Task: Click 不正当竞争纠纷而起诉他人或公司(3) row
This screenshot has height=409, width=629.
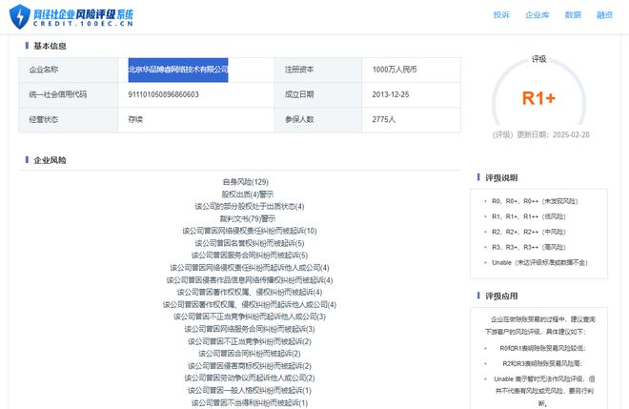Action: (250, 317)
